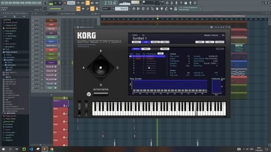This screenshot has width=271, height=152.
Task: Open the PATTERNS menu
Action: (x=17, y=3)
